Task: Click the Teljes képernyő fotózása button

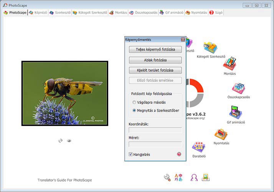Action: click(x=155, y=50)
